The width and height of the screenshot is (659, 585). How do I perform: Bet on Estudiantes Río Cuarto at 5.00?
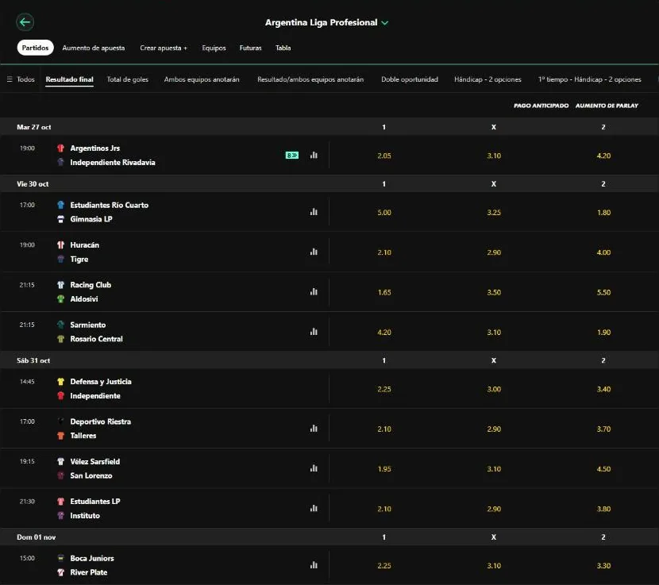click(x=383, y=212)
